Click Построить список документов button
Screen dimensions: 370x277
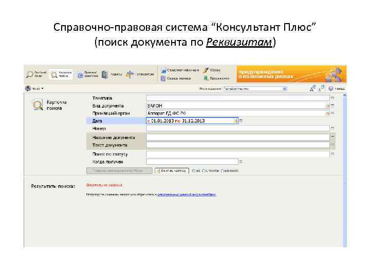point(119,171)
